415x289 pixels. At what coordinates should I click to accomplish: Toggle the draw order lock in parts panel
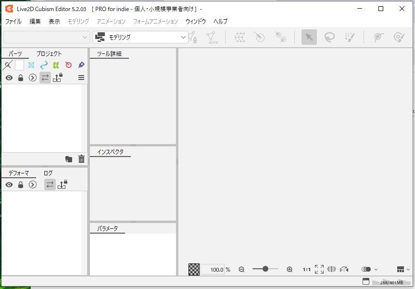(57, 78)
